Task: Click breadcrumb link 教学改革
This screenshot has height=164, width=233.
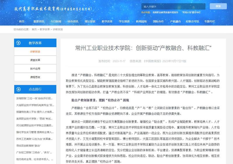Action: 45,29
